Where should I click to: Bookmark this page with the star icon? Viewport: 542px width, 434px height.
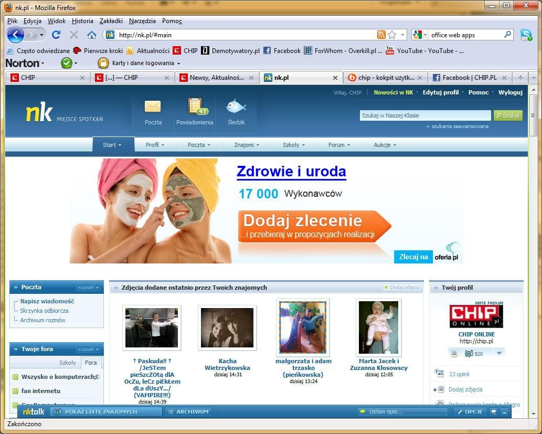pos(392,35)
